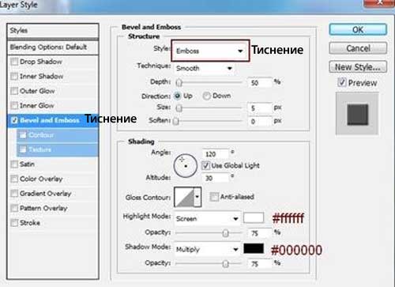The width and height of the screenshot is (395, 287).
Task: Open the Styles presets entry
Action: (53, 30)
